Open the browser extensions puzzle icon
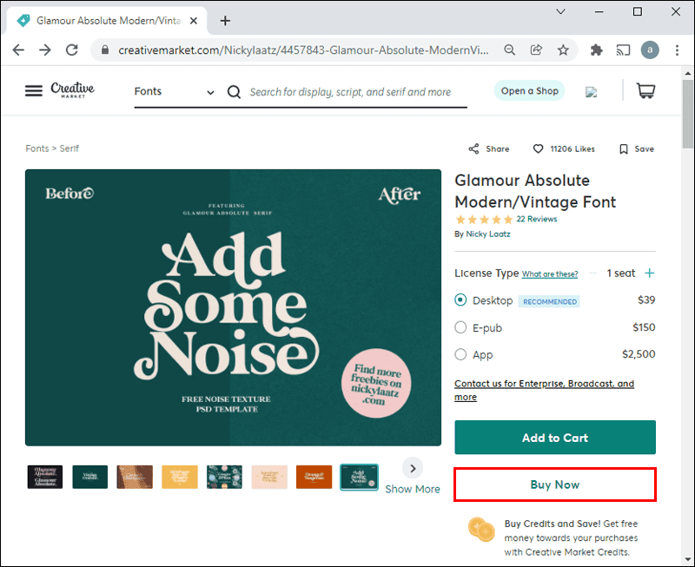695x567 pixels. [596, 50]
